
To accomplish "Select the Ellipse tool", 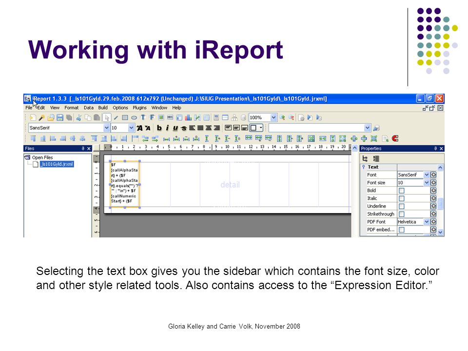I will pyautogui.click(x=134, y=118).
